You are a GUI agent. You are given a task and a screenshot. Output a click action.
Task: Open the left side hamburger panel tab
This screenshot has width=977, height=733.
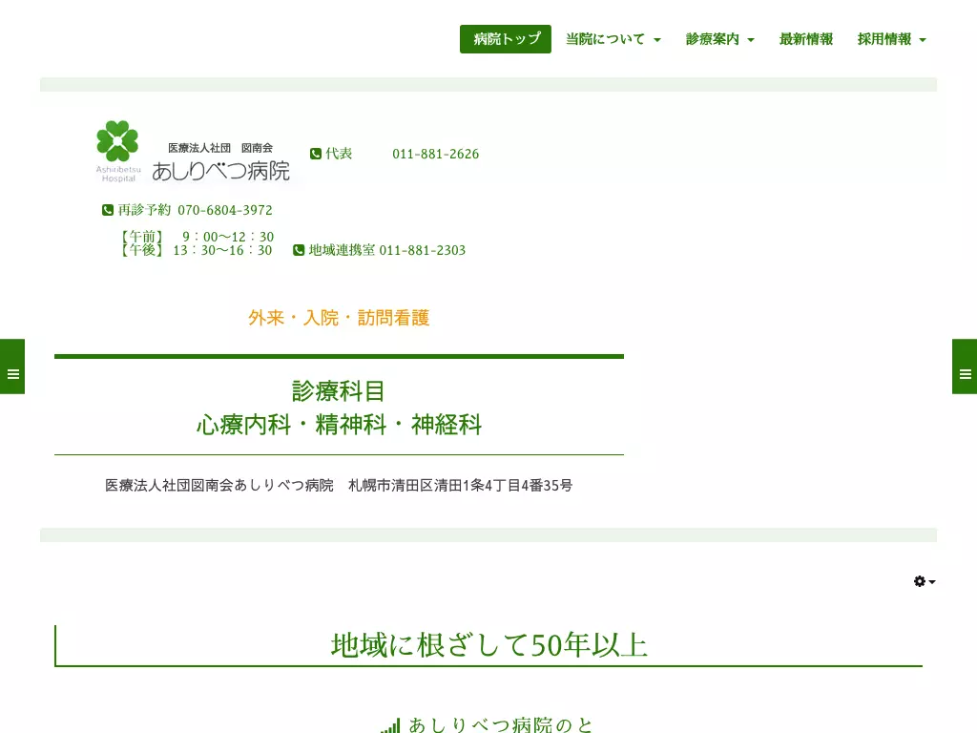click(x=12, y=366)
